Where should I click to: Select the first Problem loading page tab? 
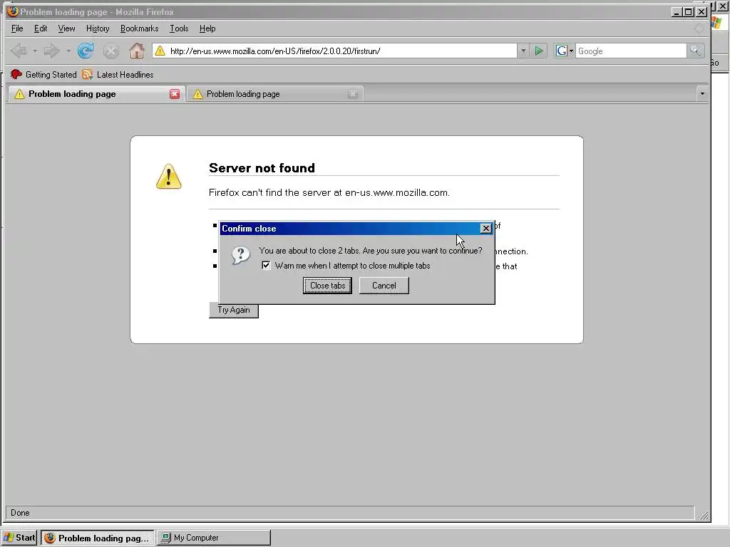point(96,94)
